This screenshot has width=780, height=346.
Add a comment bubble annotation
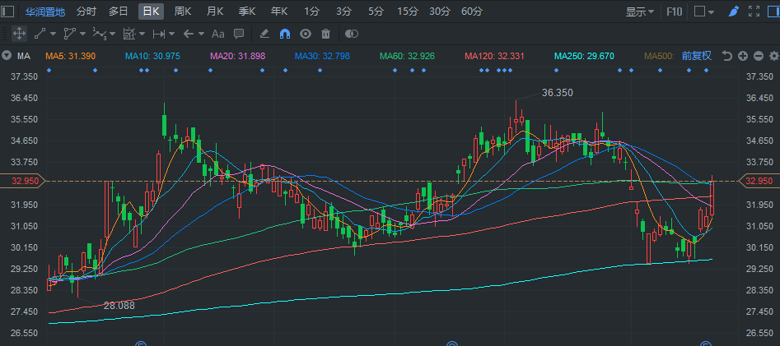[240, 34]
